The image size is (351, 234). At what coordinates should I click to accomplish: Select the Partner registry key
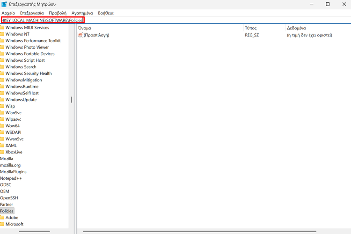click(x=7, y=205)
